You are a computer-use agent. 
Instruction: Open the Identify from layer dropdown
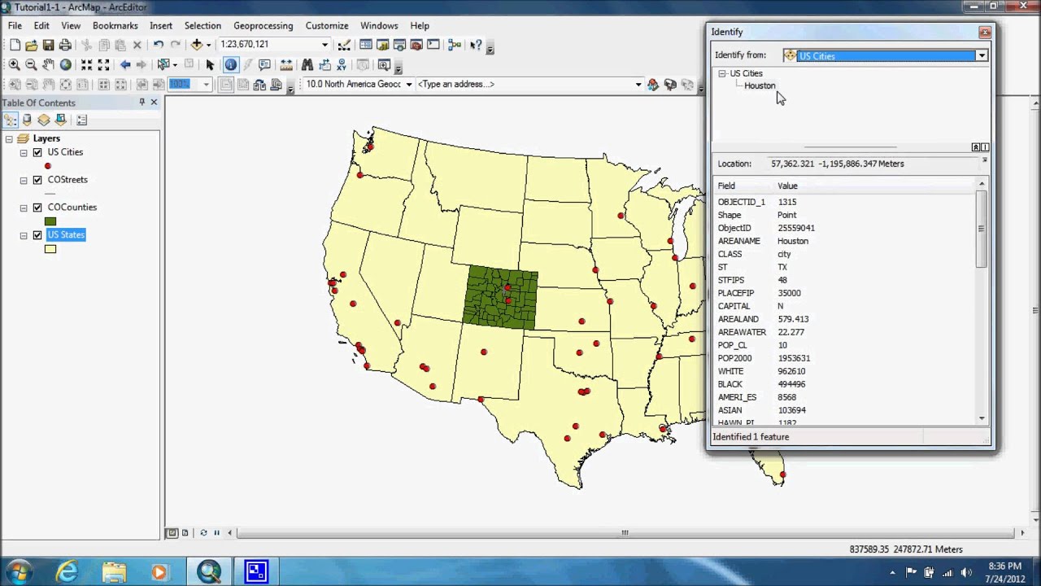pos(982,55)
